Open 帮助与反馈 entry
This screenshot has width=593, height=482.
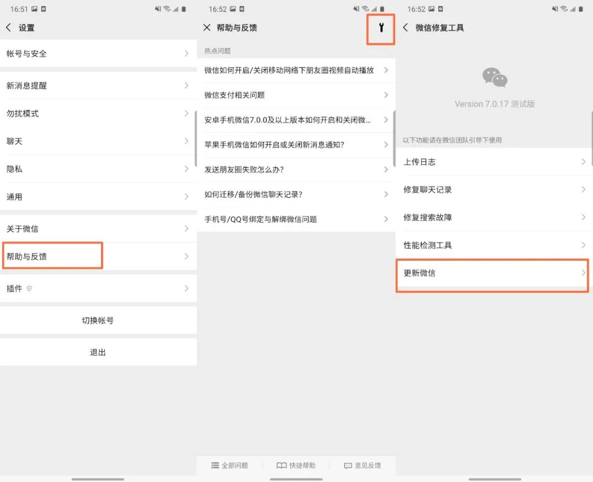pyautogui.click(x=98, y=256)
